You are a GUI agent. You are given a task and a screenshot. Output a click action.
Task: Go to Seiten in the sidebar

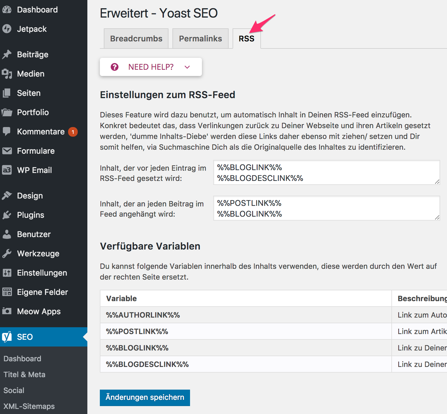[x=44, y=93]
